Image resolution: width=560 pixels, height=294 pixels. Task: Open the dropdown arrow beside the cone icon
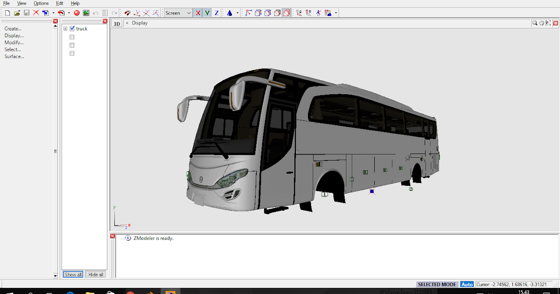point(238,13)
